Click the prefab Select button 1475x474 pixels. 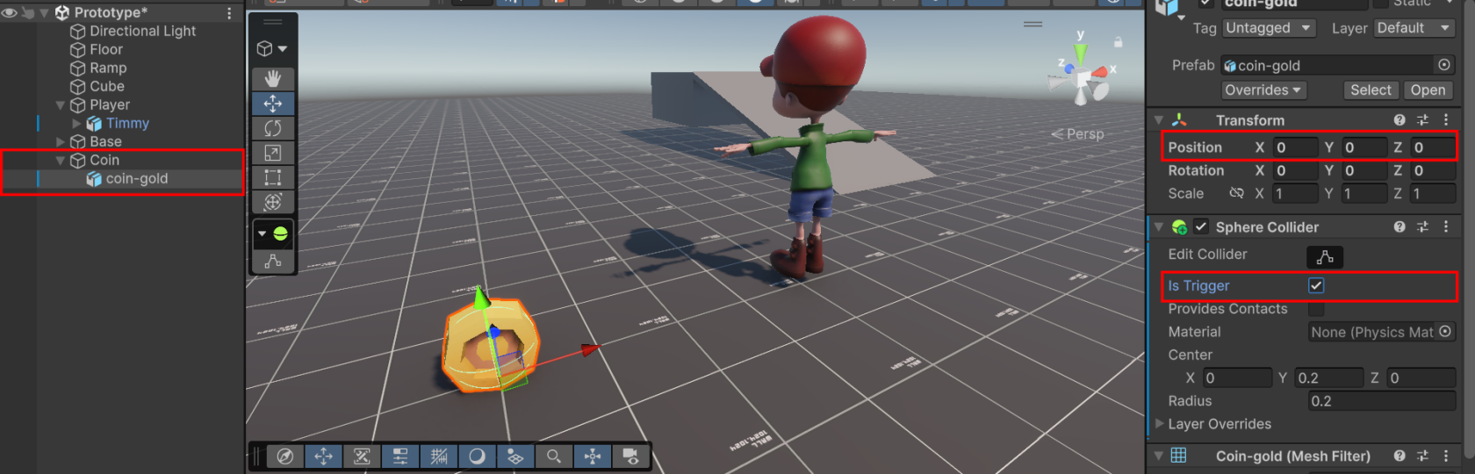click(x=1371, y=90)
